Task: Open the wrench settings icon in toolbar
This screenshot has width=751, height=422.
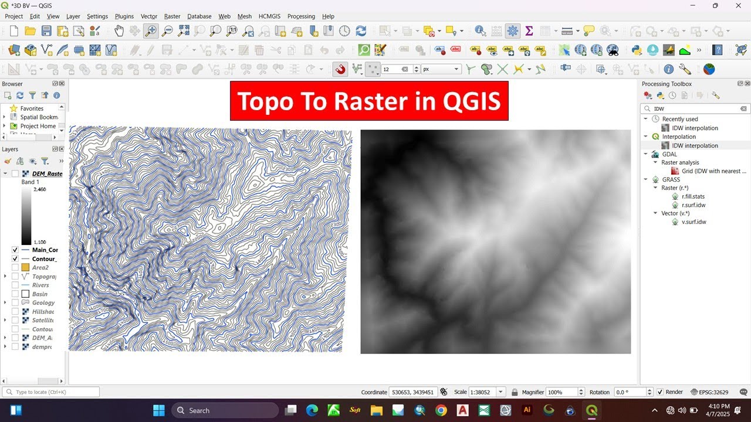Action: tap(685, 69)
